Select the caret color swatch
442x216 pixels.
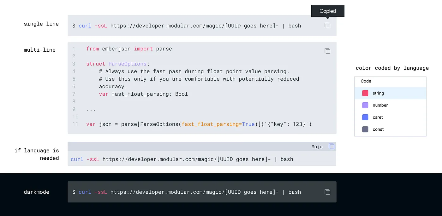(365, 117)
